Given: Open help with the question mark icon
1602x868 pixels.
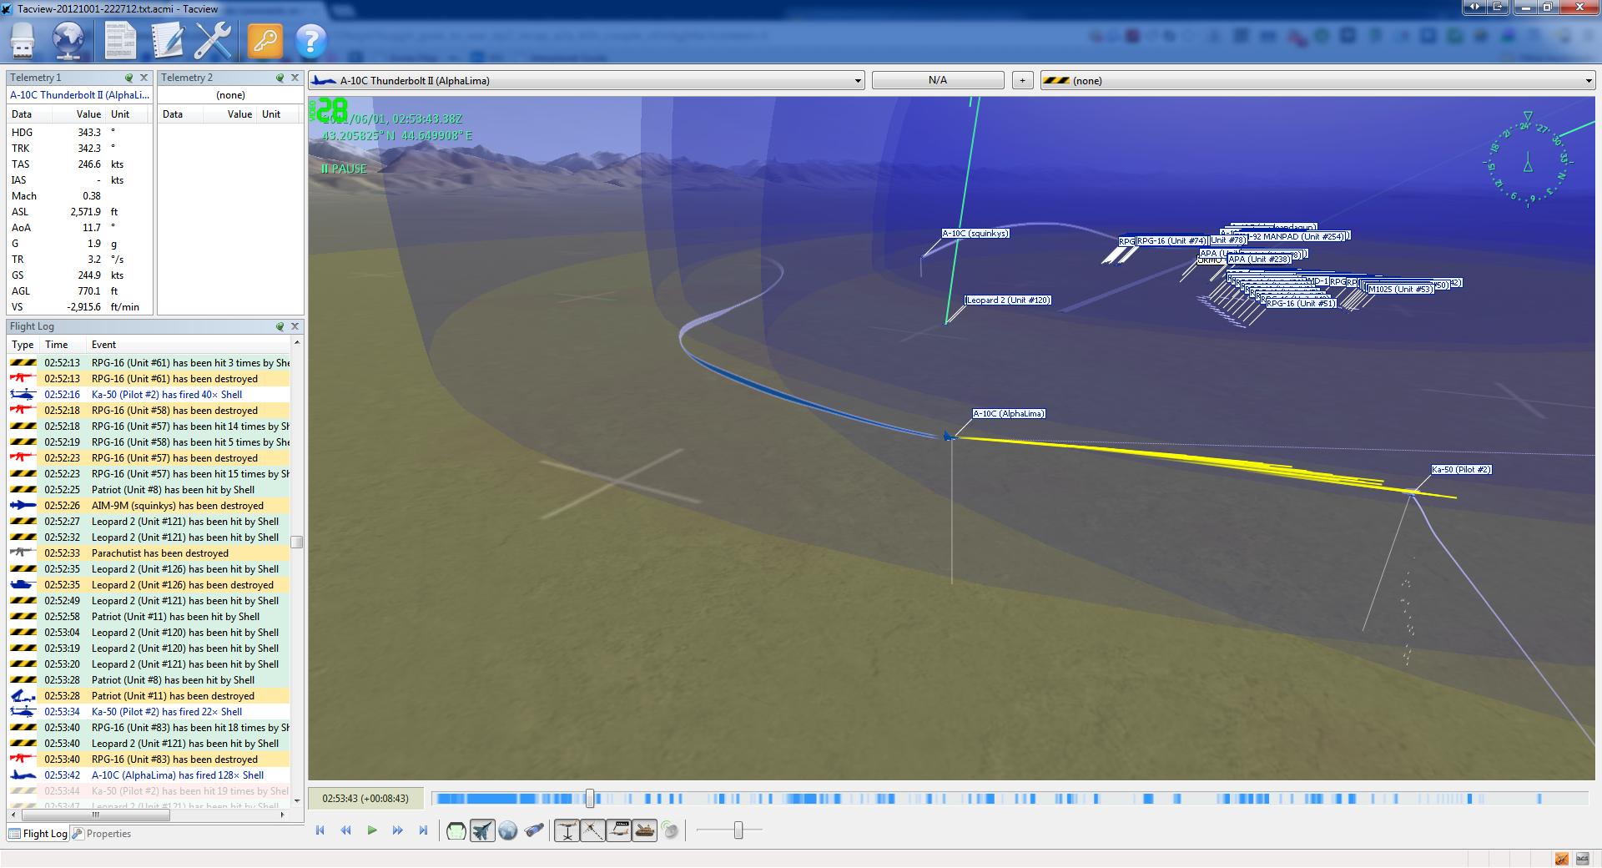Looking at the screenshot, I should [x=310, y=39].
